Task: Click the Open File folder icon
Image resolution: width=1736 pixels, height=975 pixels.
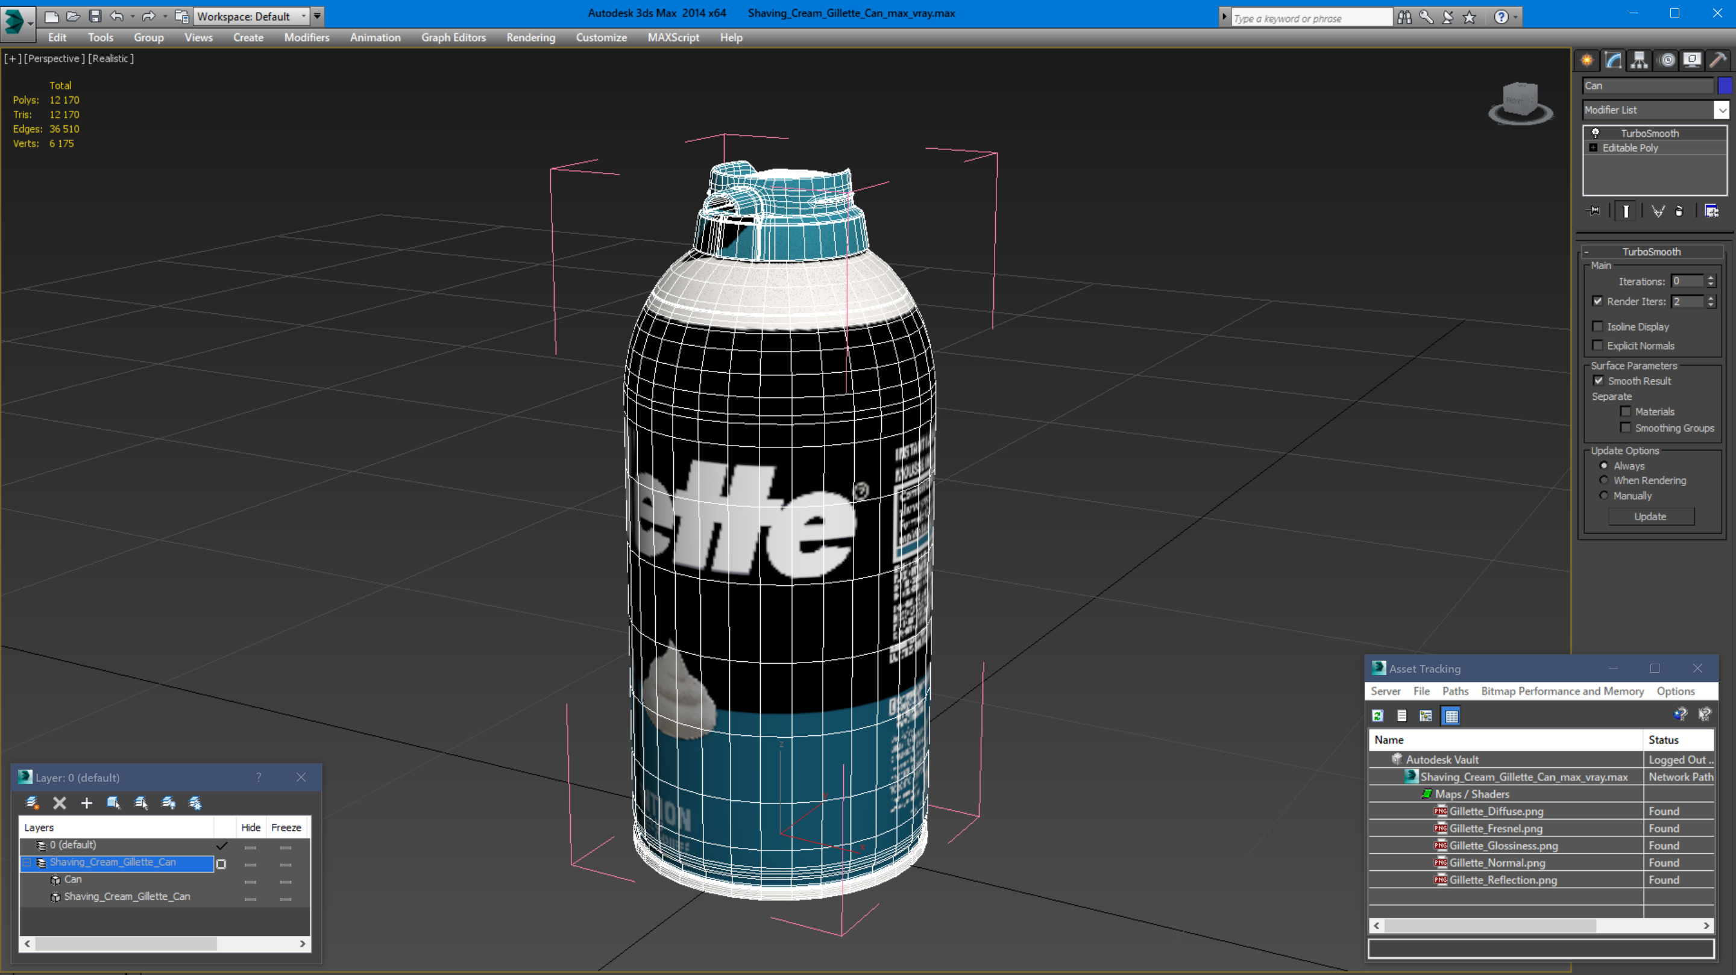Action: click(73, 16)
